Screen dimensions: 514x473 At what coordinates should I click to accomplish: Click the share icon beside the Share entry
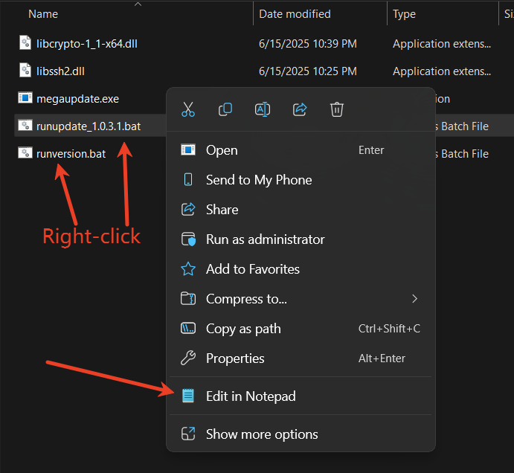pyautogui.click(x=188, y=209)
